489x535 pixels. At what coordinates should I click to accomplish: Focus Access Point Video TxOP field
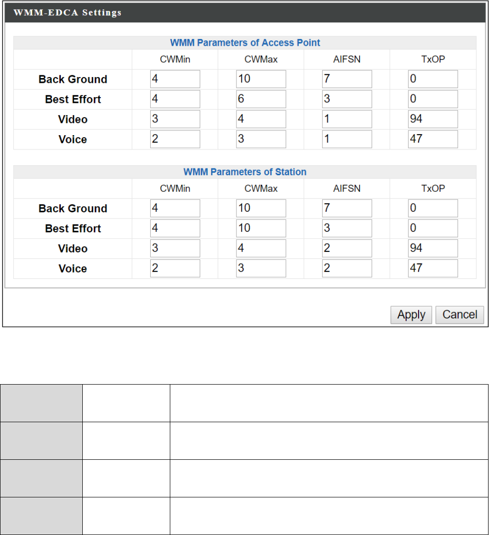click(433, 119)
